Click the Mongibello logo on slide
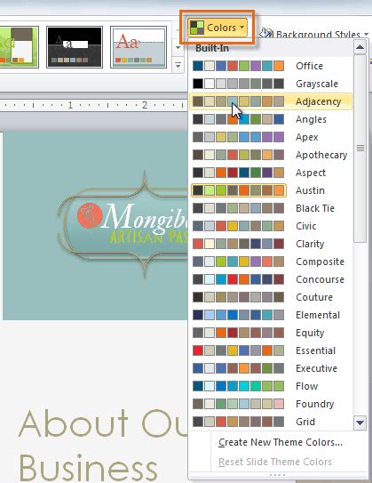Viewport: 372px width, 483px height. [123, 225]
